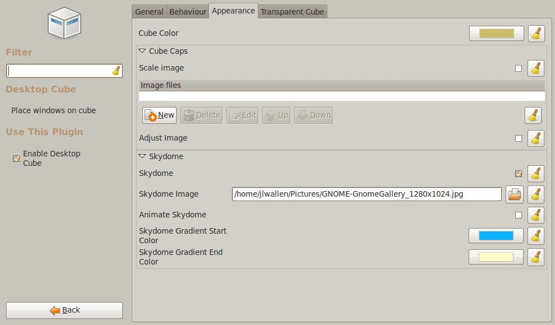This screenshot has width=555, height=325.
Task: Toggle the Enable Desktop Cube checkbox
Action: [16, 159]
